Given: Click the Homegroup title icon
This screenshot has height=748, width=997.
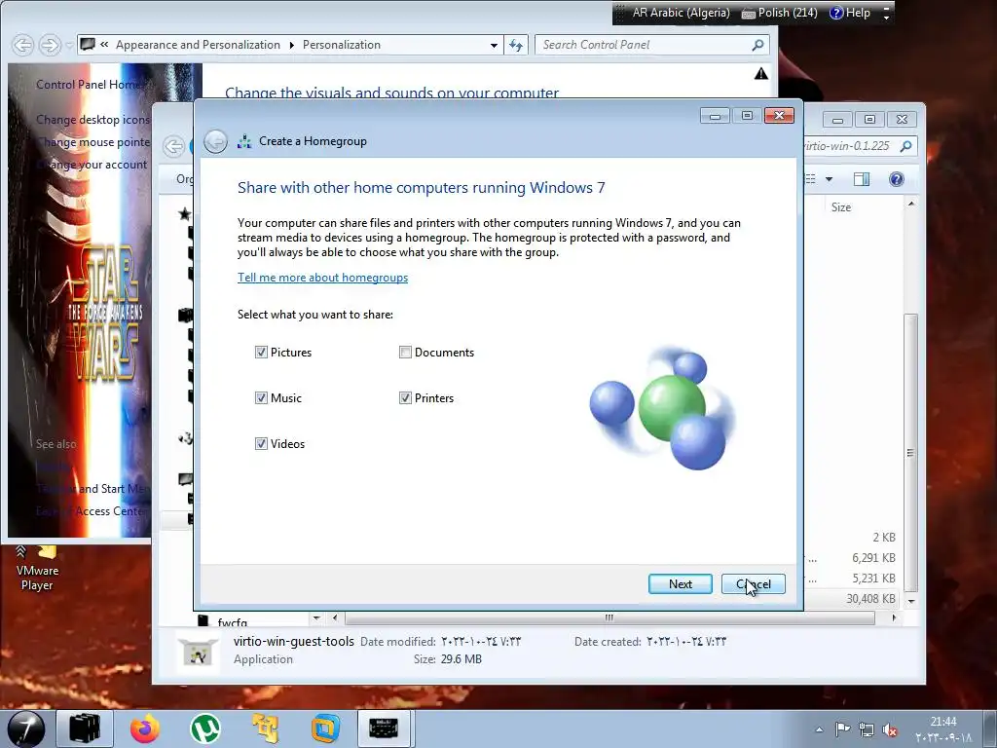Looking at the screenshot, I should 244,141.
